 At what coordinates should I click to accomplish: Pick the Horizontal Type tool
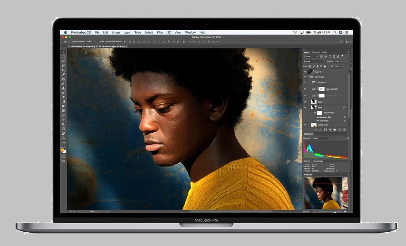point(63,120)
